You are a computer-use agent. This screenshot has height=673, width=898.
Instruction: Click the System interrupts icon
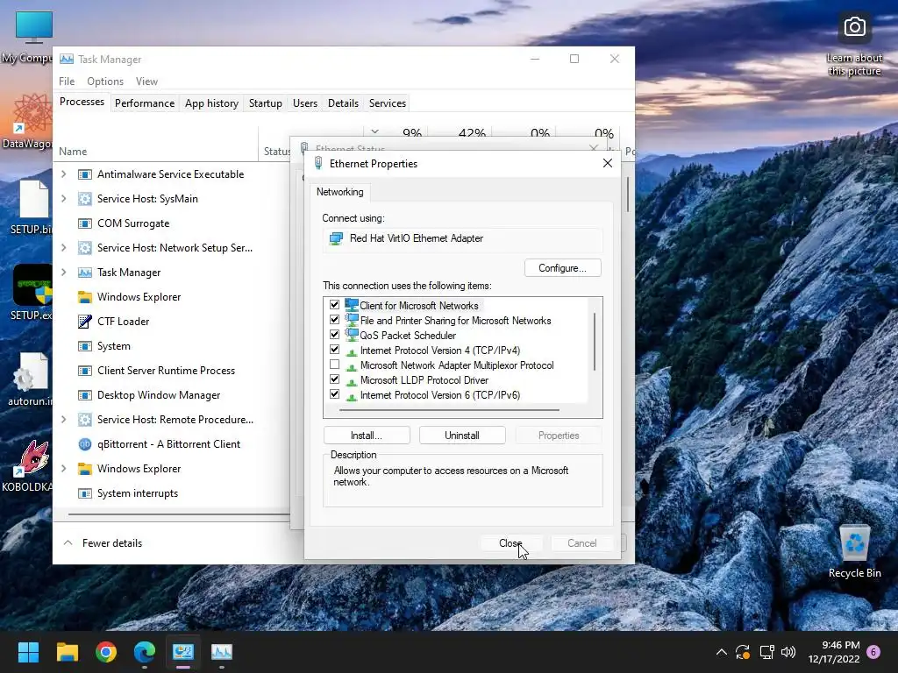tap(85, 493)
